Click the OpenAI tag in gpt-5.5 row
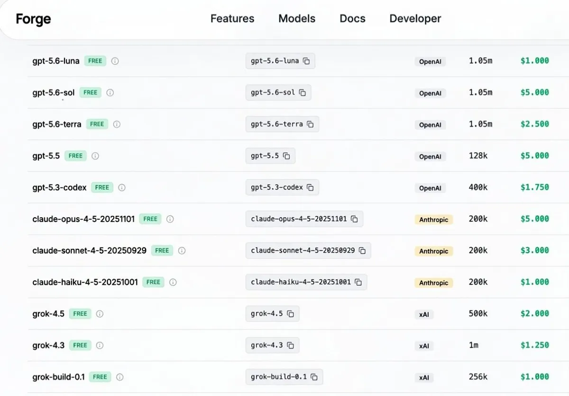 click(431, 157)
